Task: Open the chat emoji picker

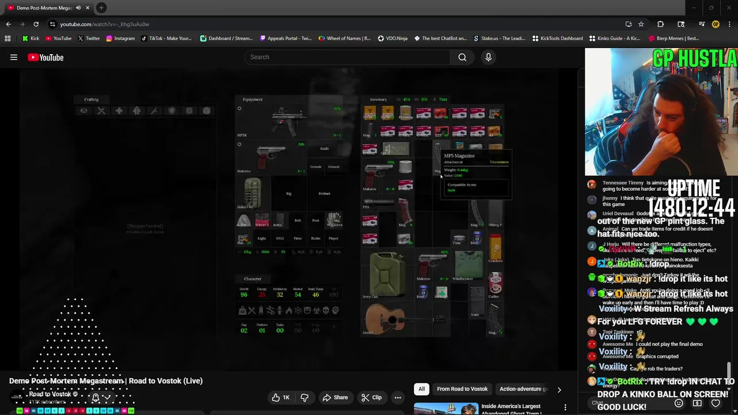Action: coord(679,403)
